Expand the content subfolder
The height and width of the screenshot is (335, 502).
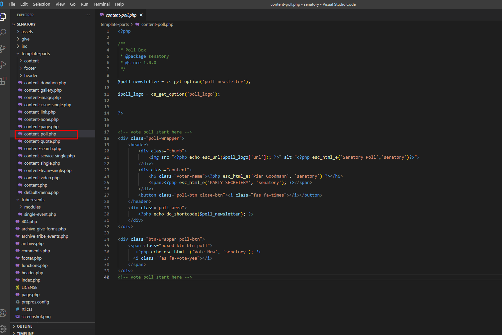click(53, 61)
